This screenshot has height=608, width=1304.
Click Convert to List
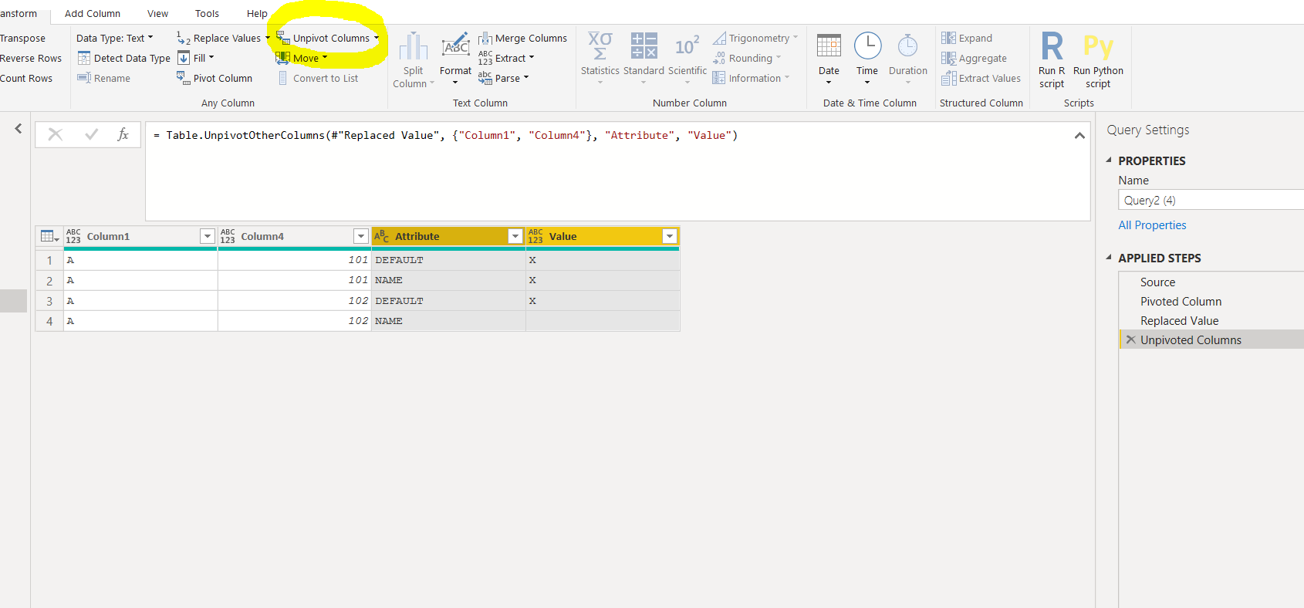point(318,78)
